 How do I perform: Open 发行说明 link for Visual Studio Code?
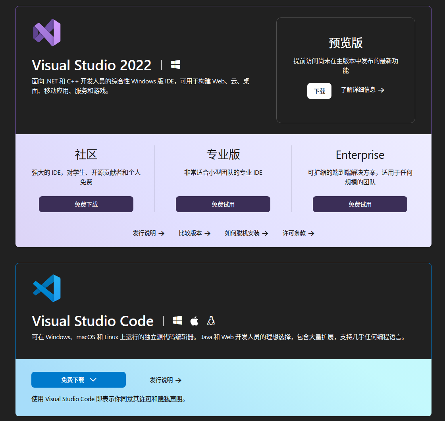click(x=166, y=380)
